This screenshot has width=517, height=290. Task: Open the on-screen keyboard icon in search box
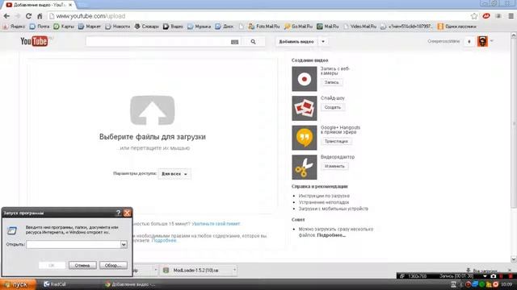[x=234, y=42]
